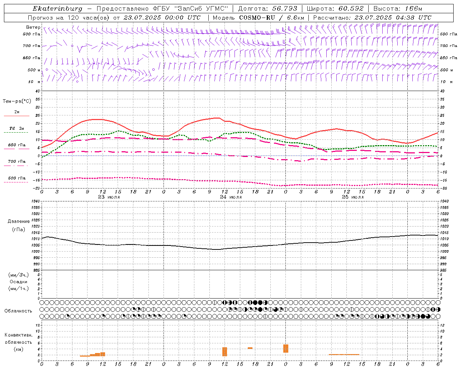459x367 pixels.
Task: Click the 'Широта: 60.592' value
Action: pos(335,9)
